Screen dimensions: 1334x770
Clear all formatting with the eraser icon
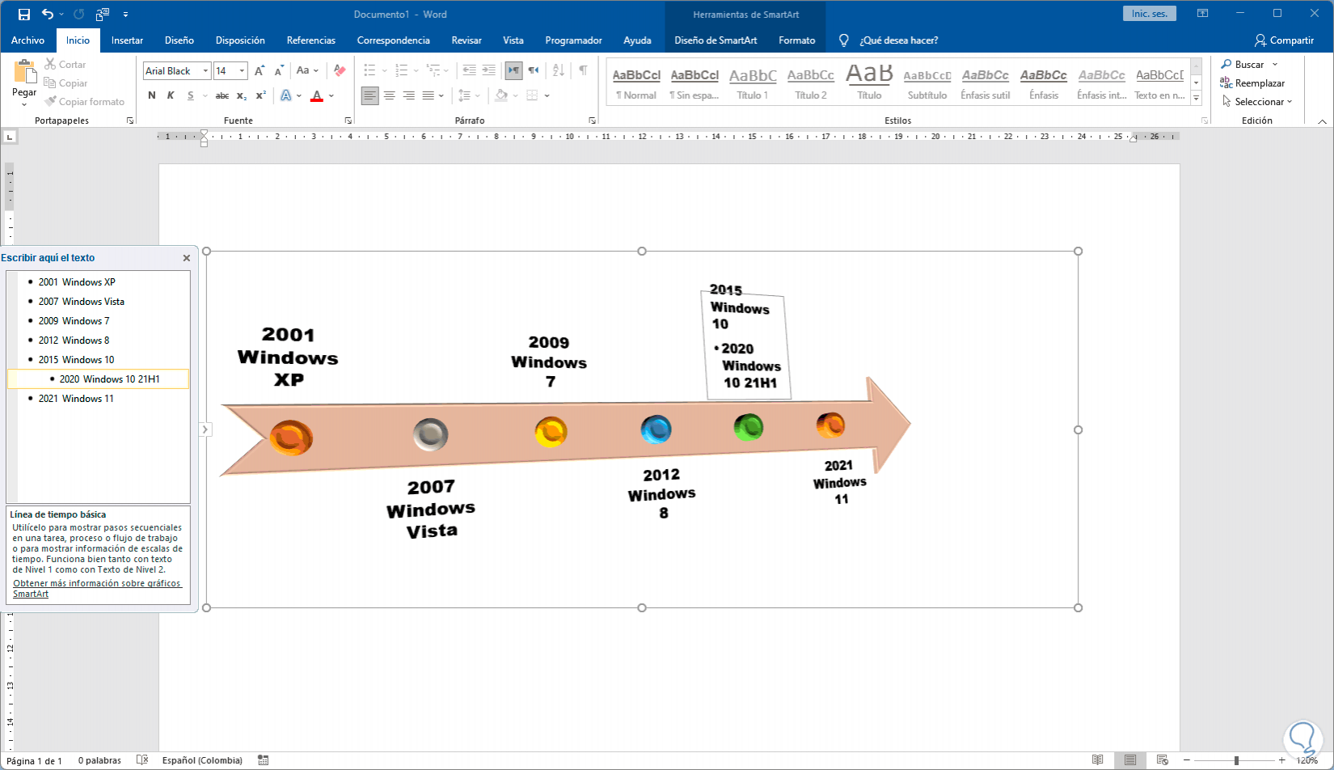pyautogui.click(x=340, y=71)
